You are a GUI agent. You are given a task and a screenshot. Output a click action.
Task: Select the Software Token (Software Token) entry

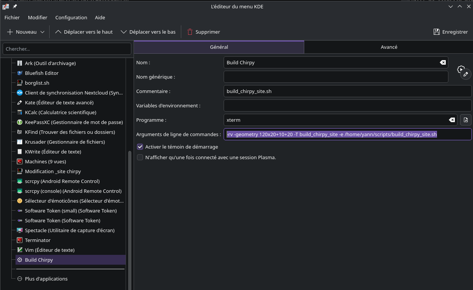pyautogui.click(x=62, y=220)
